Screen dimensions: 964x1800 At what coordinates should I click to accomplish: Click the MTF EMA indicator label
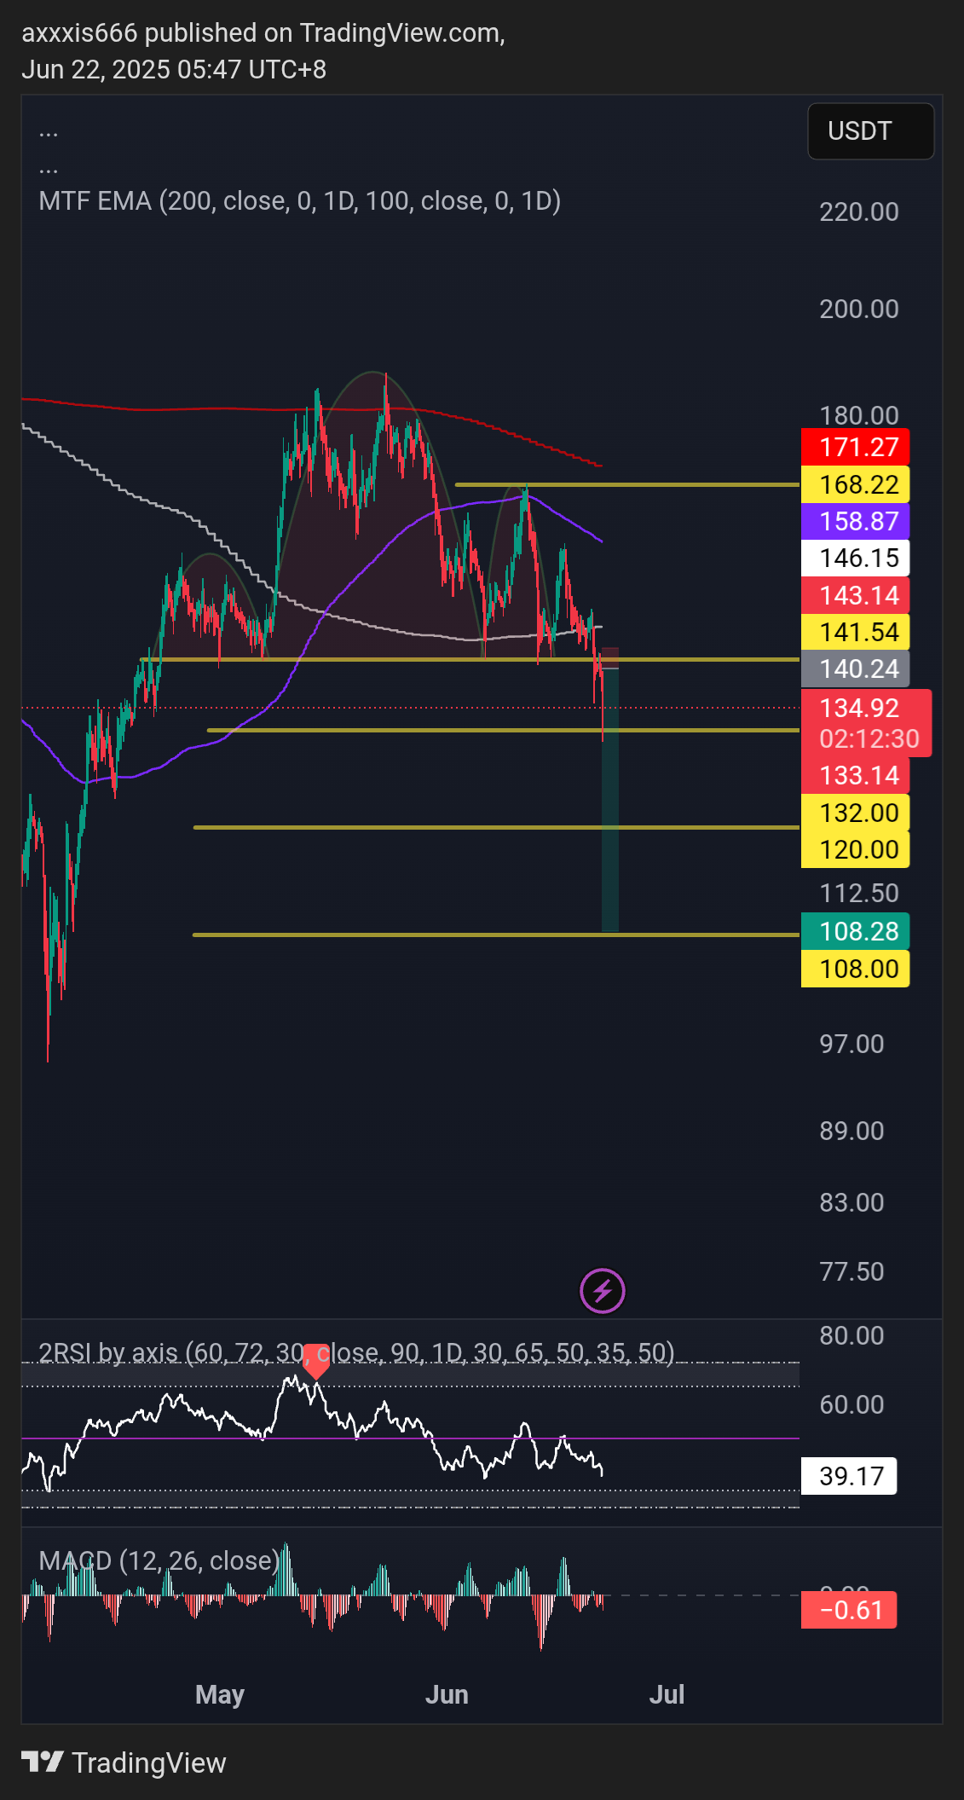300,201
